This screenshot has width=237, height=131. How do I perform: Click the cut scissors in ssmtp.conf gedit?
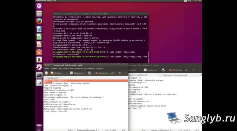point(120,73)
